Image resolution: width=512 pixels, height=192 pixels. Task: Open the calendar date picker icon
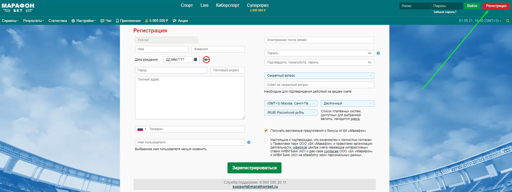pyautogui.click(x=195, y=60)
